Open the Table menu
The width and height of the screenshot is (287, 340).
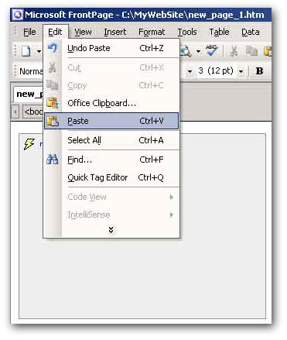click(x=219, y=32)
